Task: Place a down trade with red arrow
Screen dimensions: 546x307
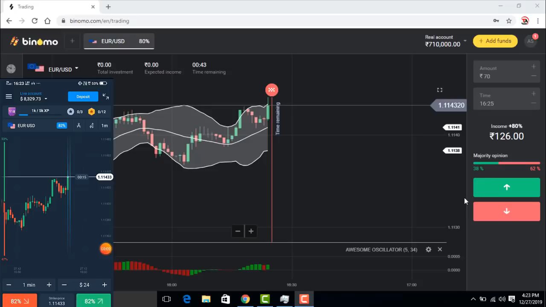Action: pos(507,211)
